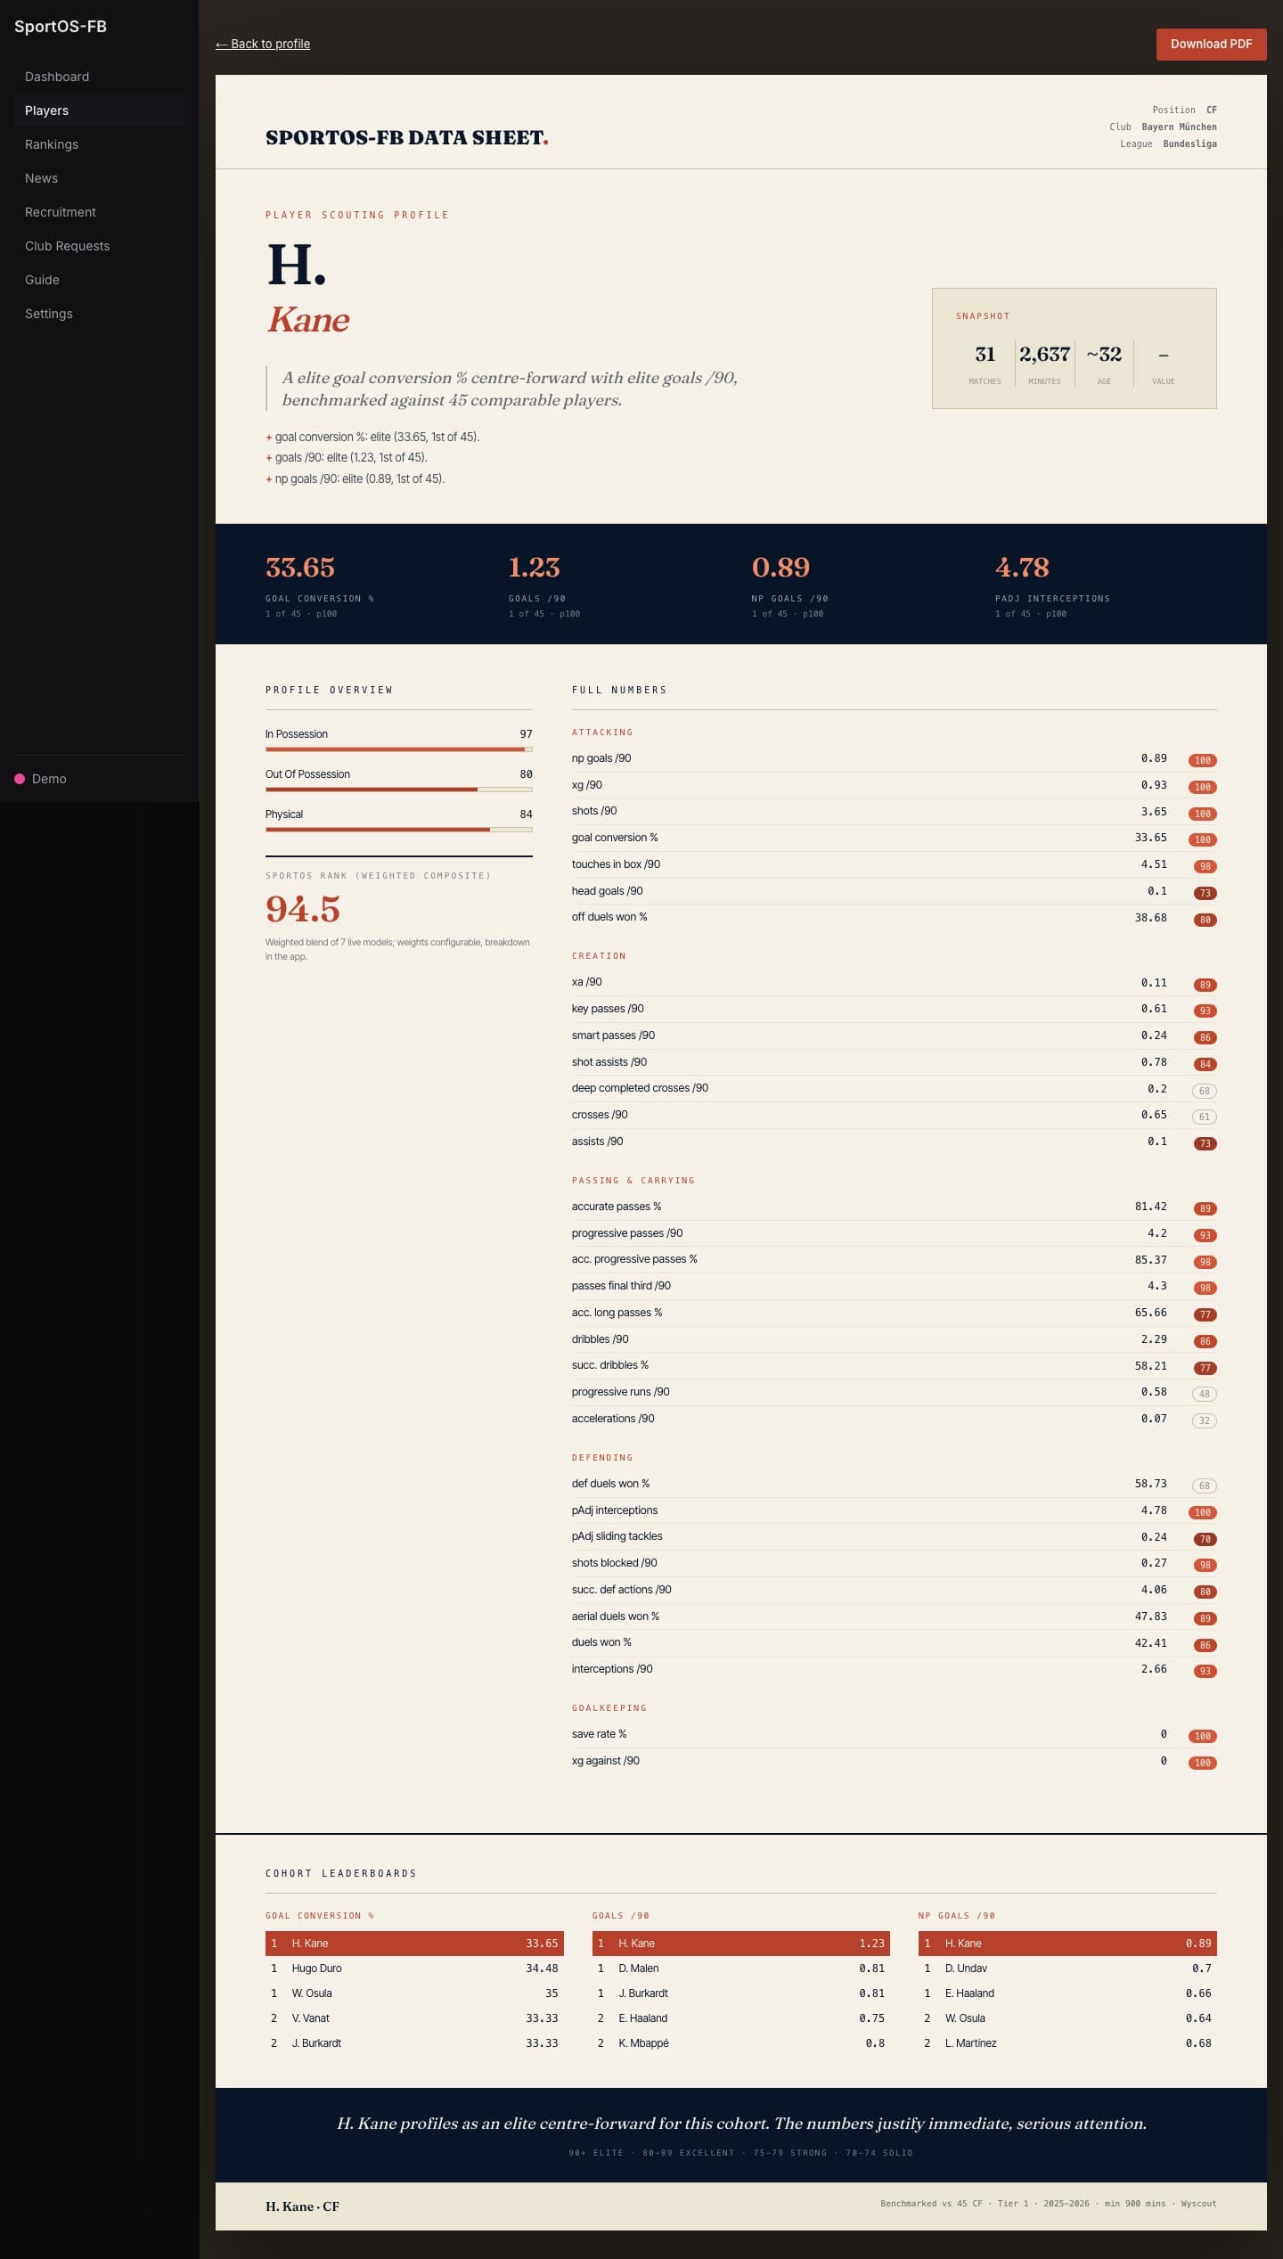Open Recruitment from the sidebar
This screenshot has height=2259, width=1283.
(x=99, y=212)
